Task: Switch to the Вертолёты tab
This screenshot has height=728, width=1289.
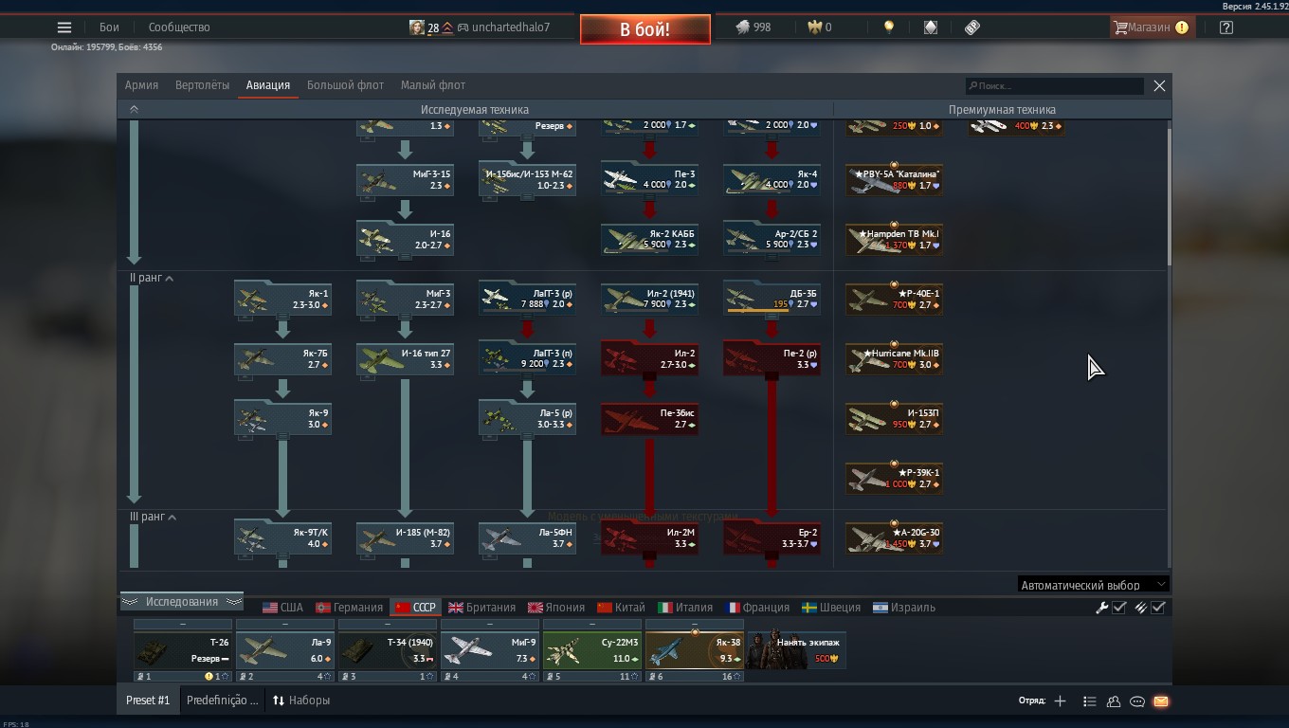Action: tap(202, 85)
